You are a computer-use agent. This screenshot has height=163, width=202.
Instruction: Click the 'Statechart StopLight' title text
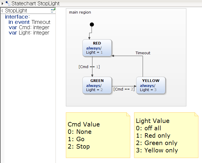click(x=35, y=4)
